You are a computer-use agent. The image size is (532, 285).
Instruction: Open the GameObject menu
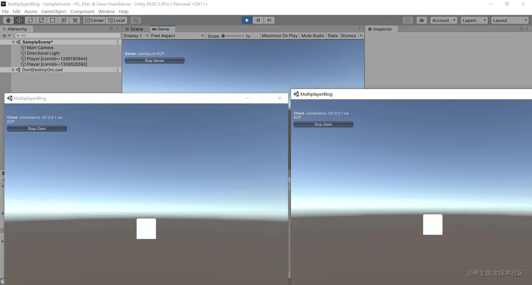point(54,11)
